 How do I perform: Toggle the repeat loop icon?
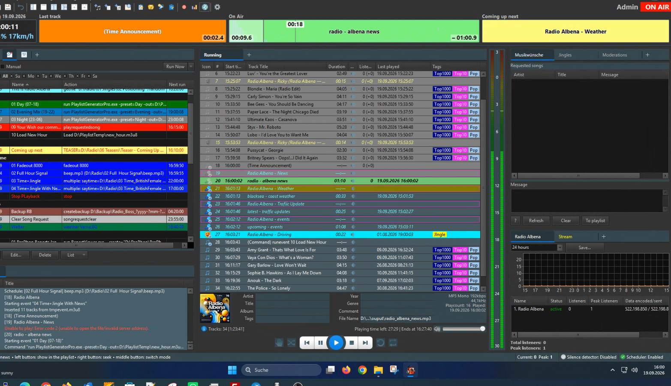click(x=393, y=343)
